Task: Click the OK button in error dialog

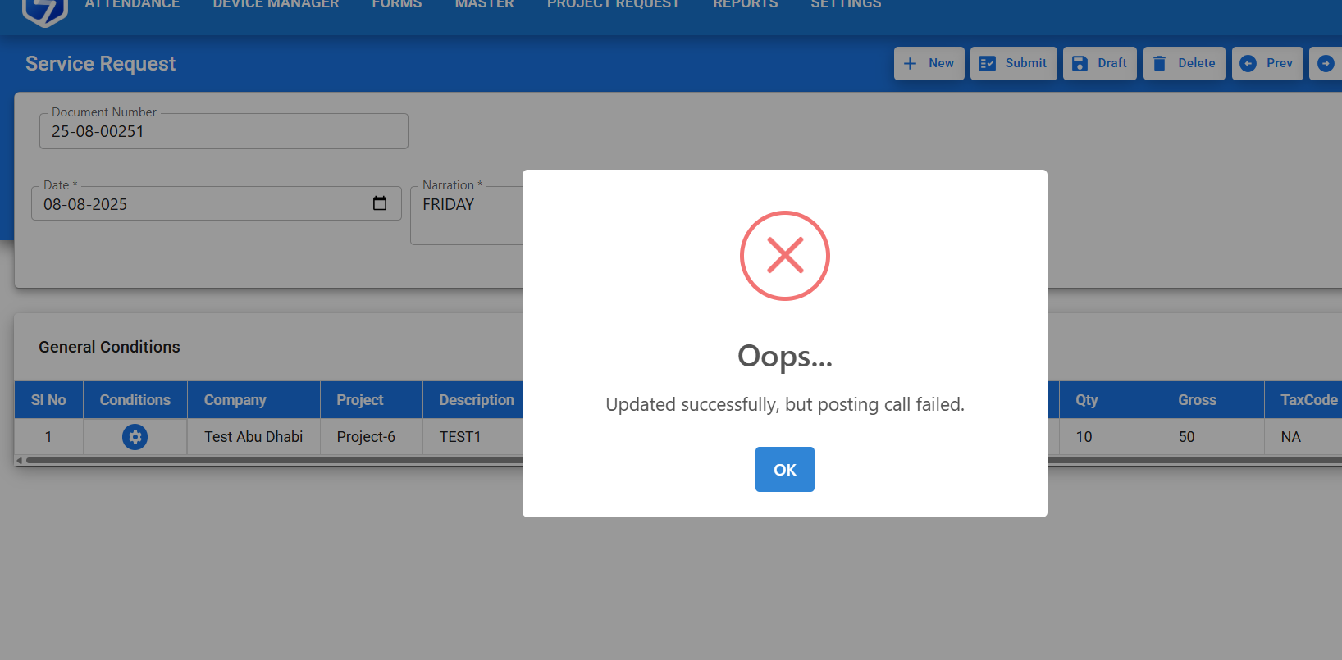Action: [784, 469]
